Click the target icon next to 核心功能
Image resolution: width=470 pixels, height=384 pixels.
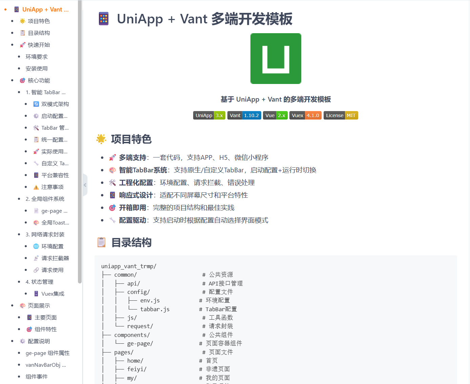click(22, 80)
